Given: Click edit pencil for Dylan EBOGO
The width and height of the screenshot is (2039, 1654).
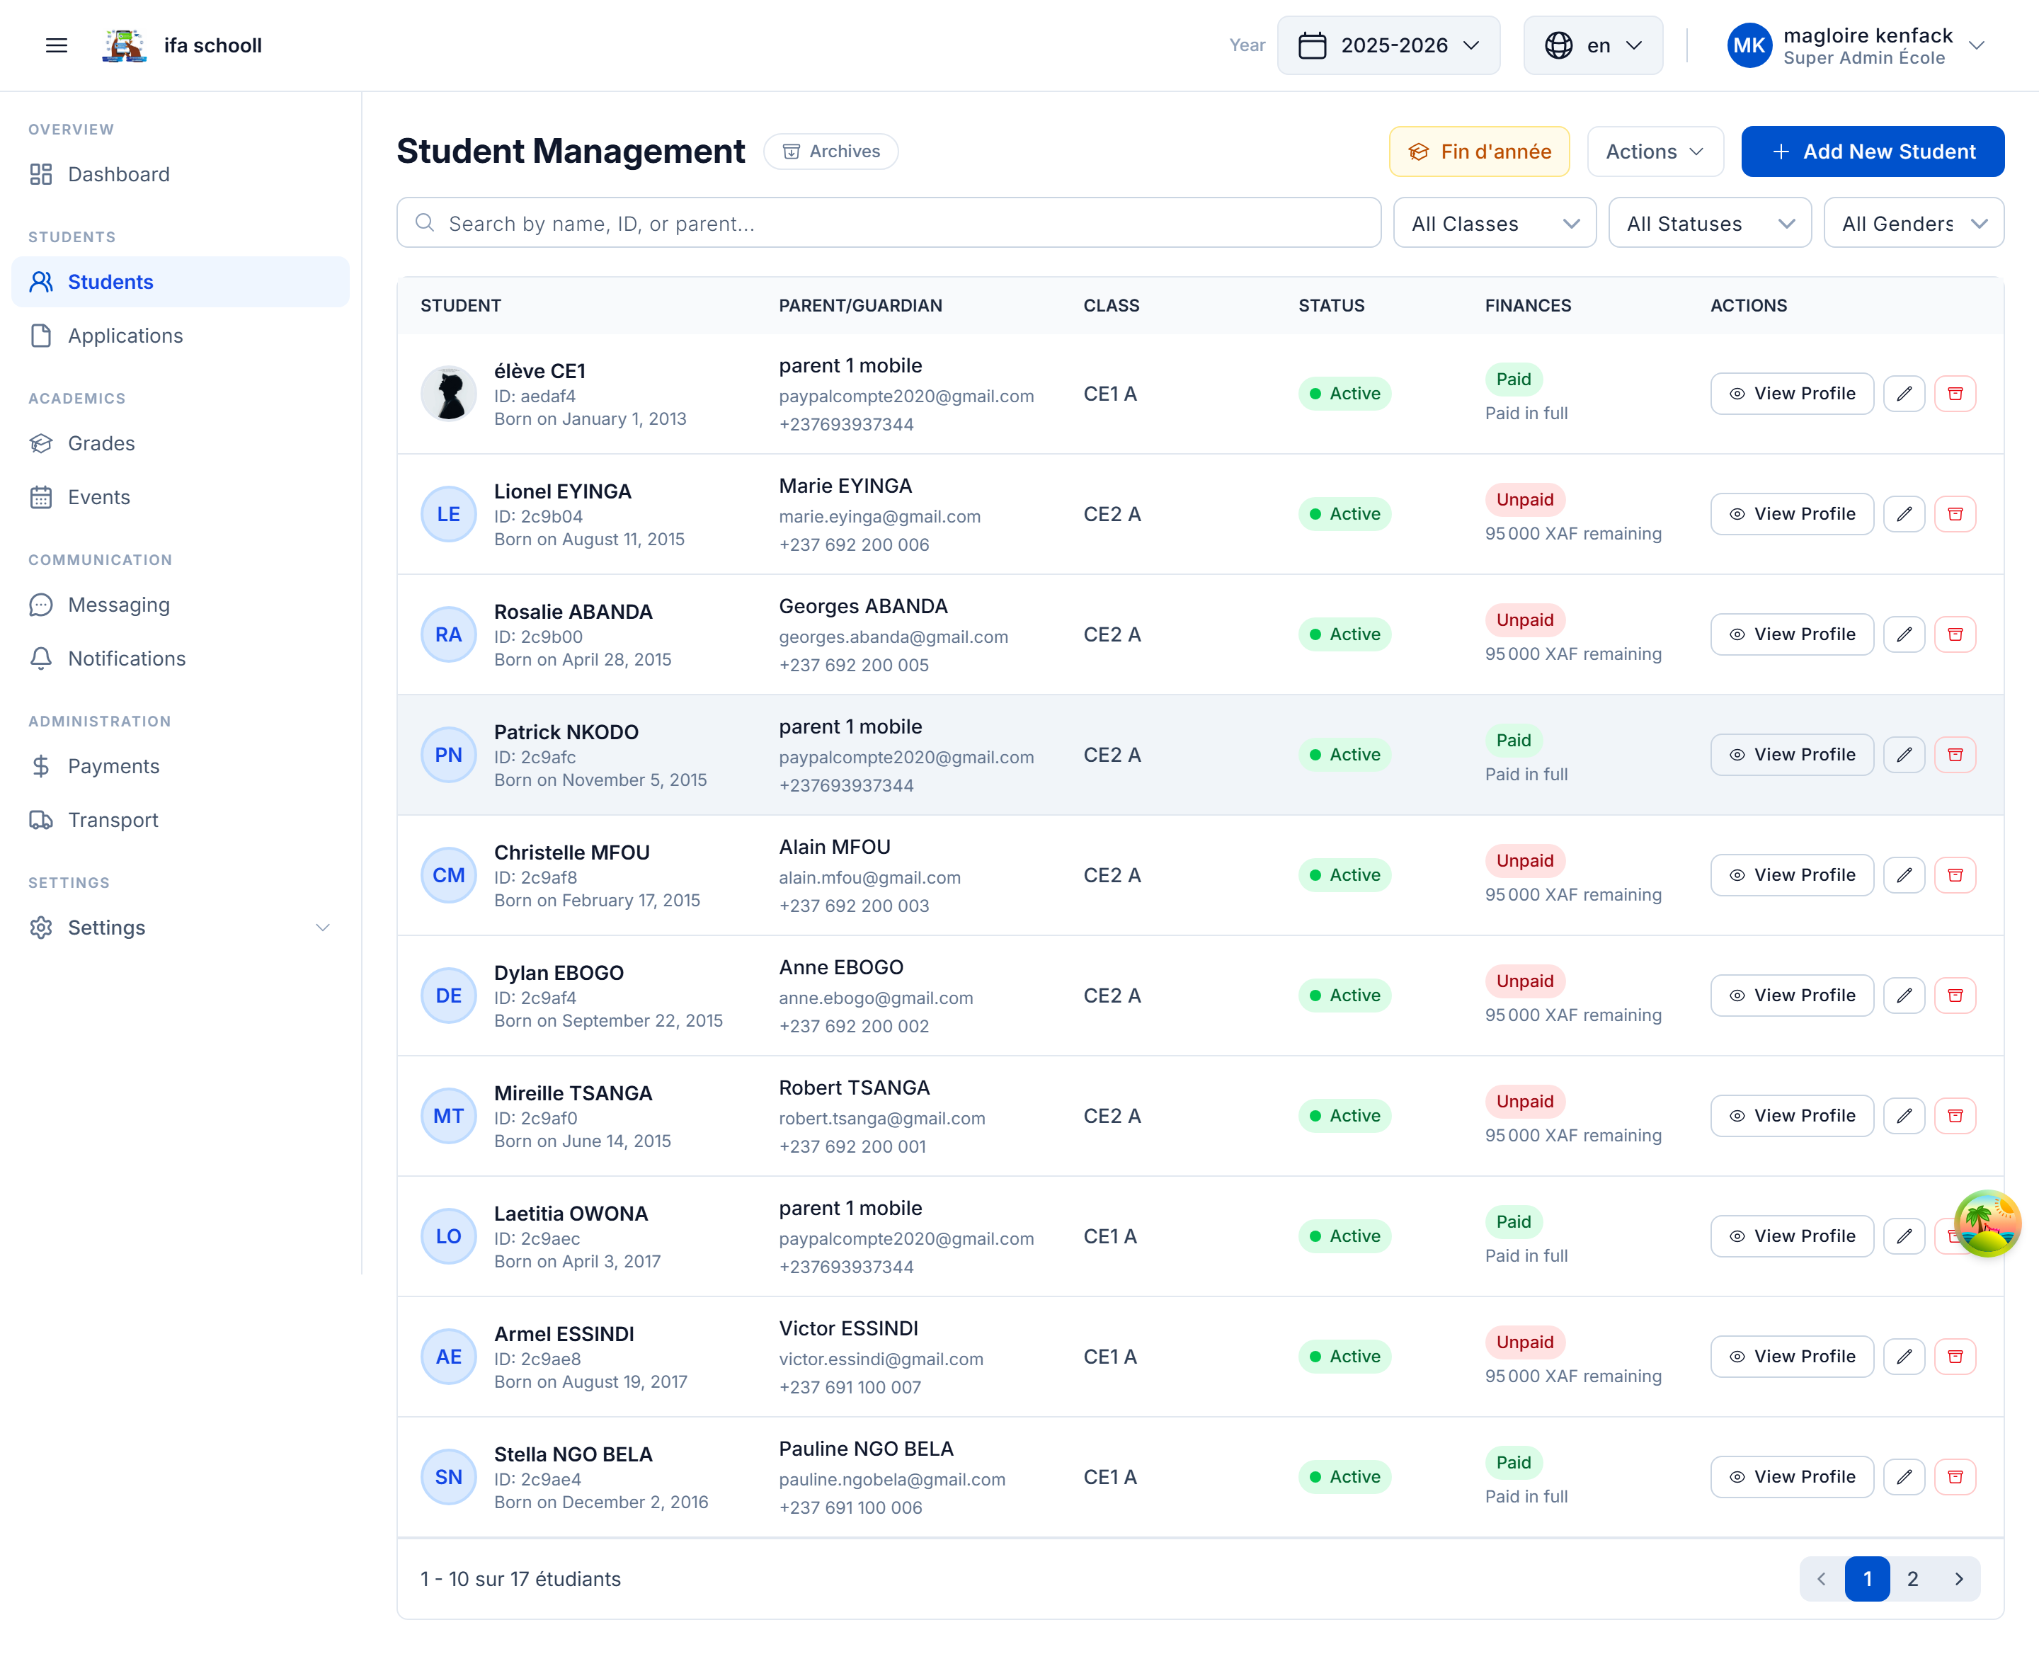Looking at the screenshot, I should [x=1904, y=996].
